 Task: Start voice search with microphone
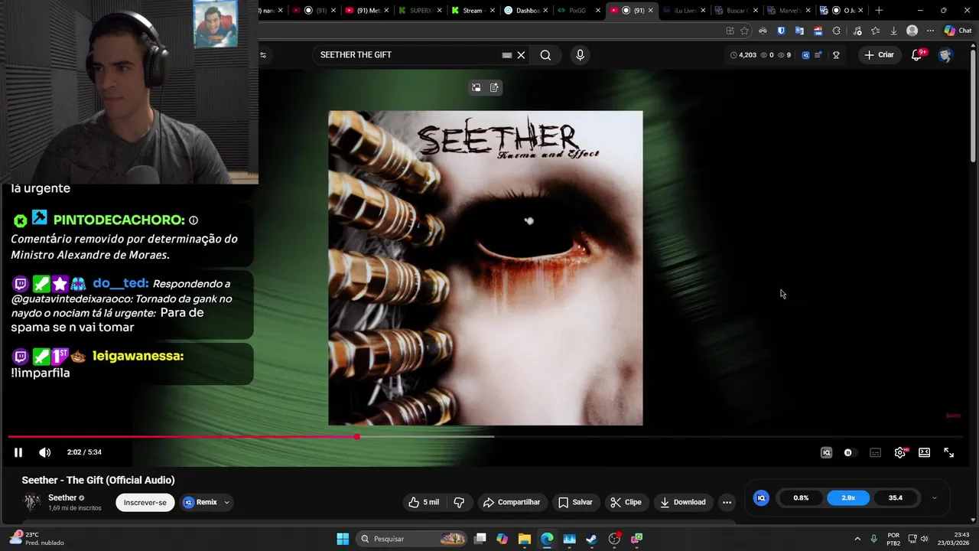[580, 55]
